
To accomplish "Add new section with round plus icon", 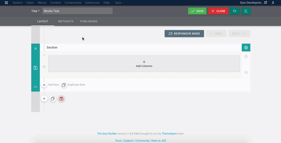I will click(44, 99).
